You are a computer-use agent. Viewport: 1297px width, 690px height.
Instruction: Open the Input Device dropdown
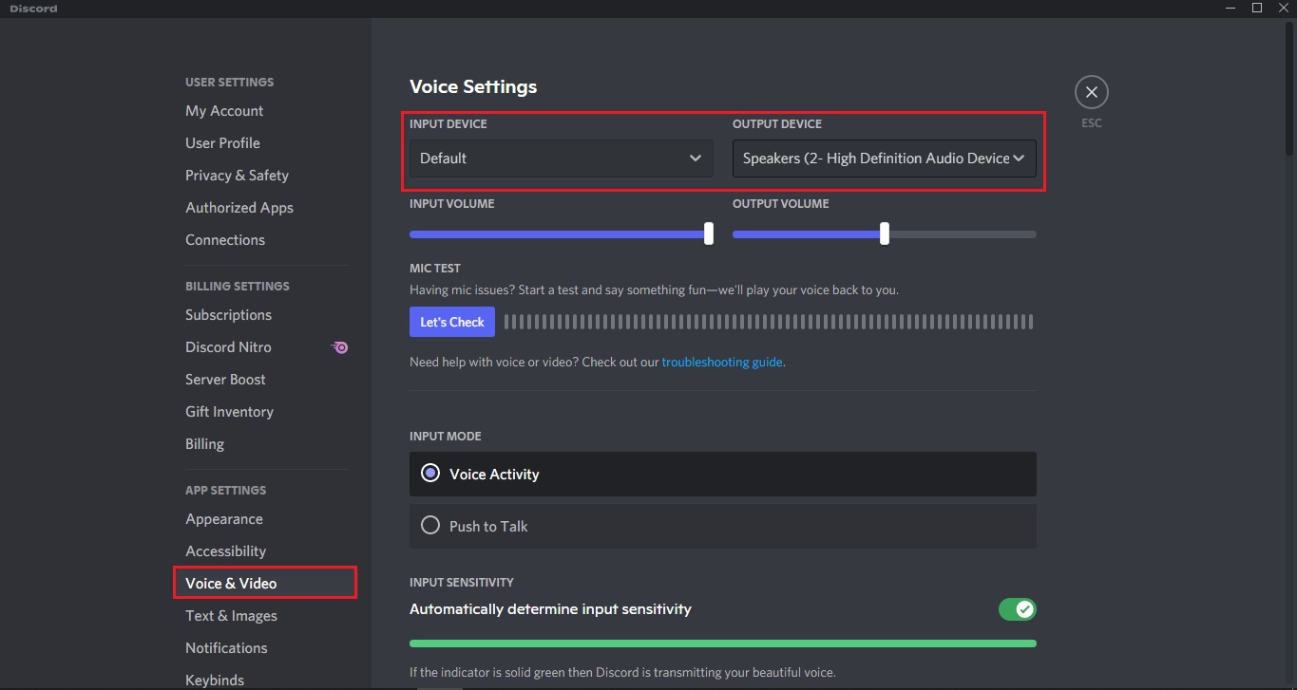click(x=561, y=159)
